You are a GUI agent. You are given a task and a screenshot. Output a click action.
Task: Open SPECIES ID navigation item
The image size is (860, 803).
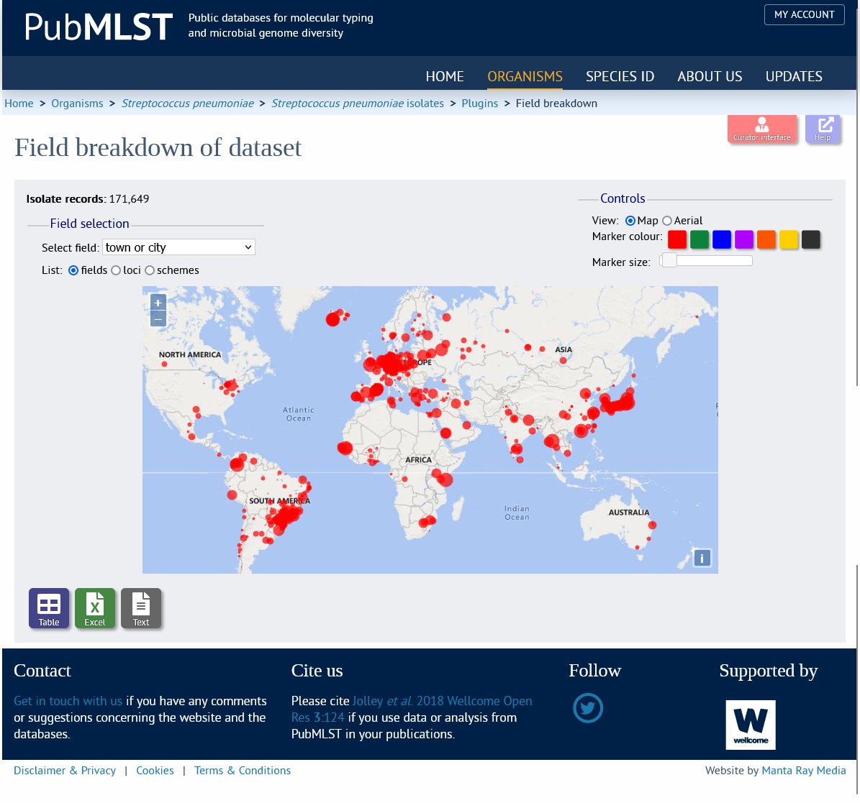pos(620,76)
